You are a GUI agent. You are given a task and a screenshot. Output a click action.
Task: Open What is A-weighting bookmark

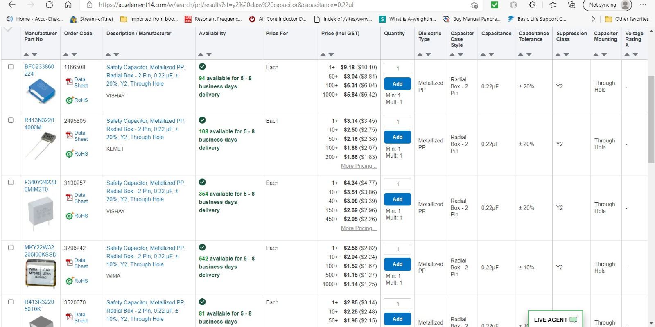click(408, 19)
